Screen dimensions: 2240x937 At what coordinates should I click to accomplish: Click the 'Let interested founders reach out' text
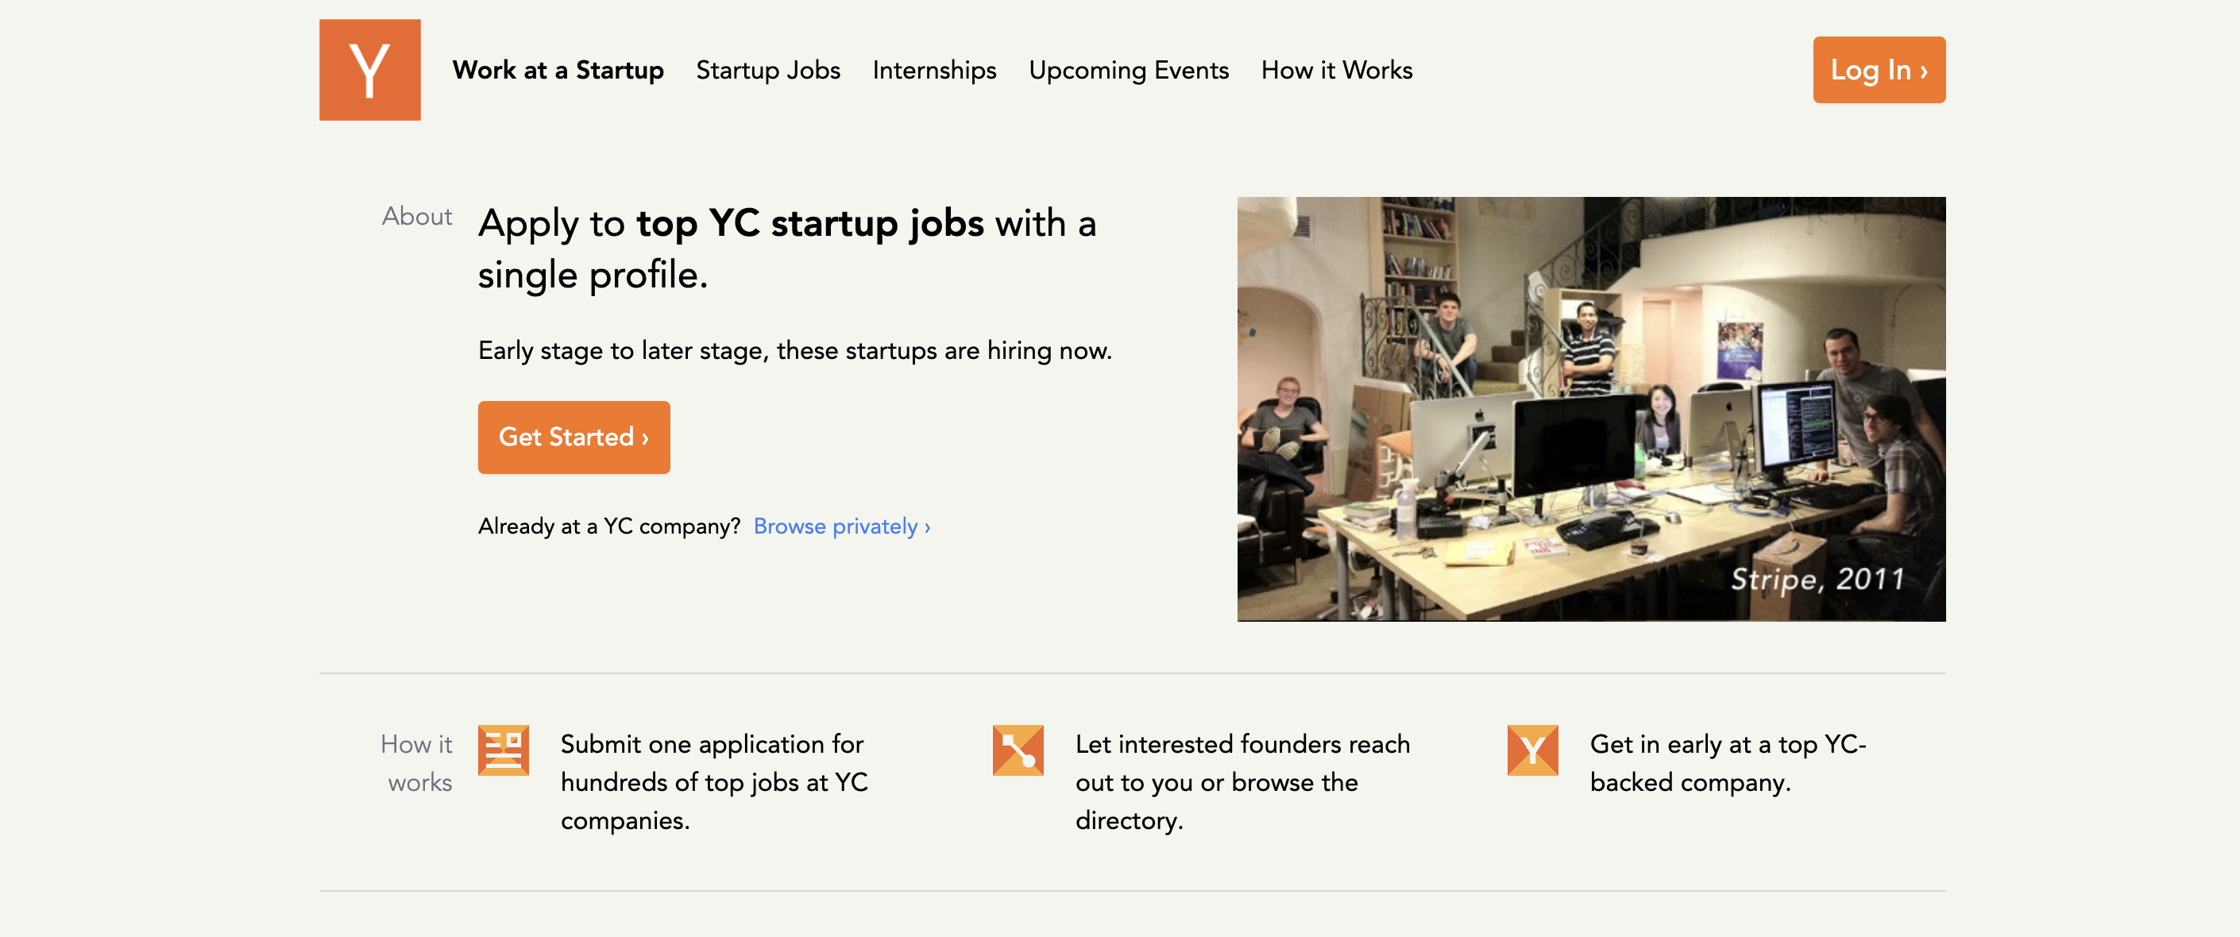click(1242, 781)
